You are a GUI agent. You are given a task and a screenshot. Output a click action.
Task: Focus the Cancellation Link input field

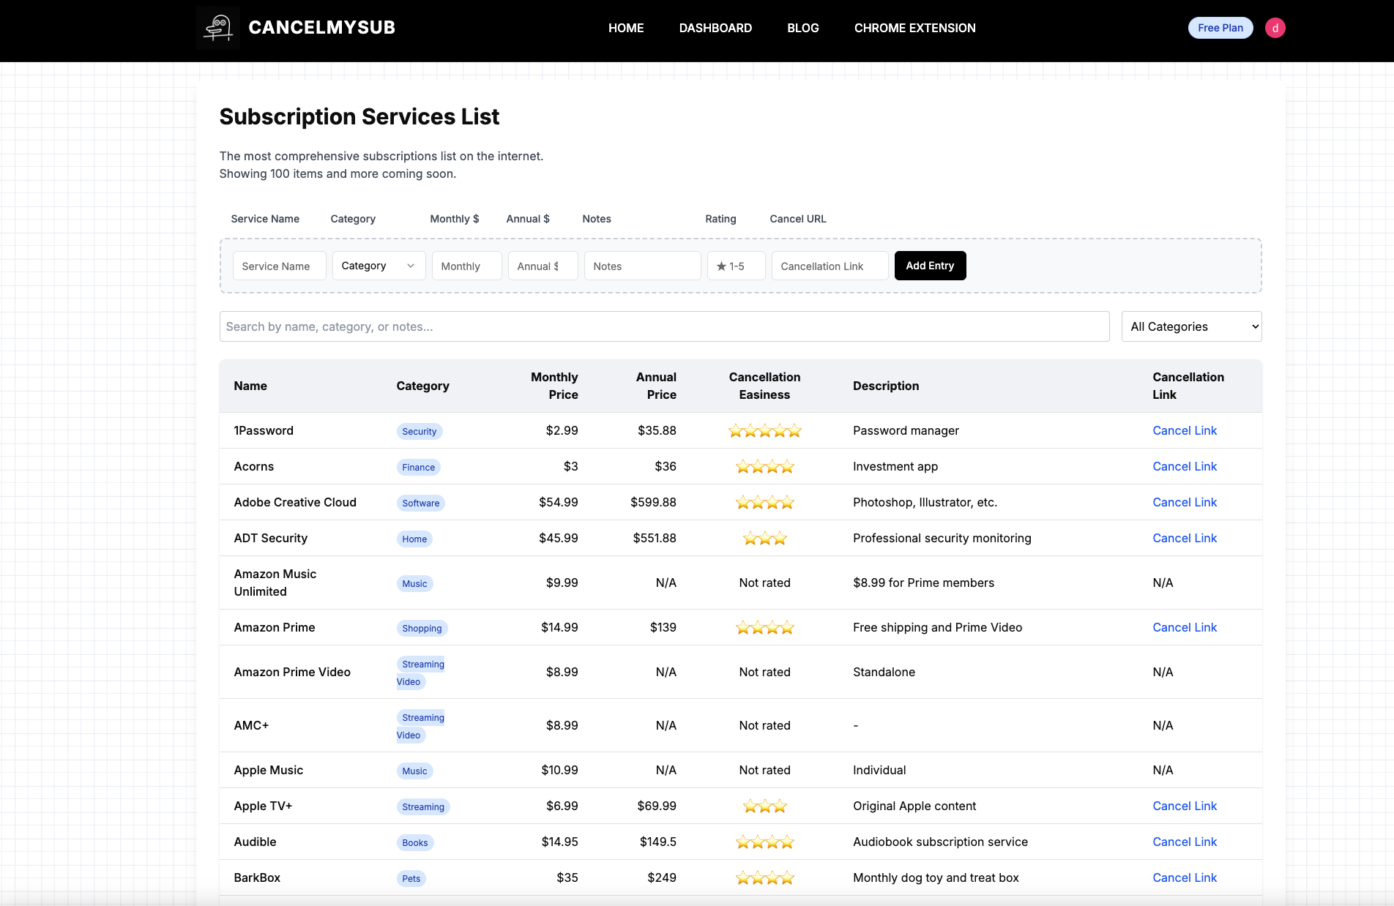click(x=830, y=266)
